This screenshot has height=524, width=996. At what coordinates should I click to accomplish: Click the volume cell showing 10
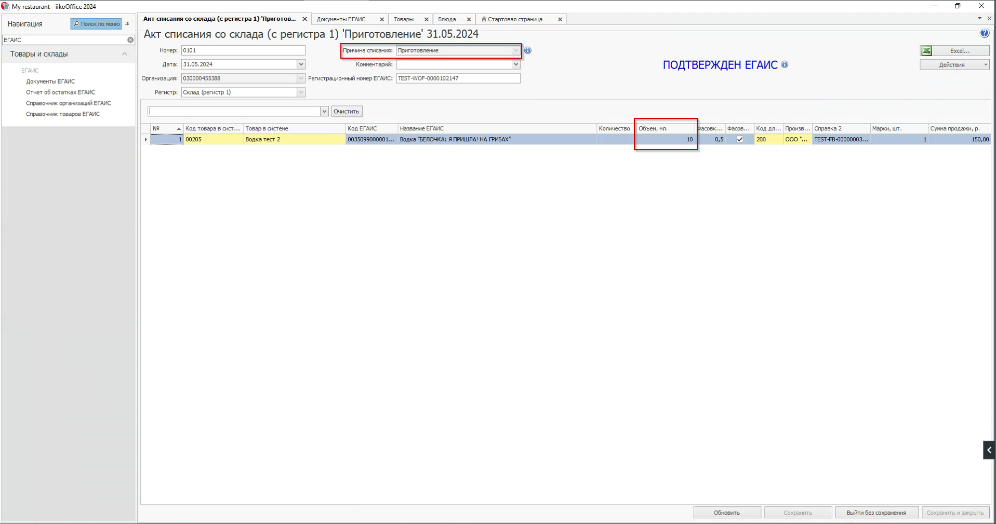666,139
